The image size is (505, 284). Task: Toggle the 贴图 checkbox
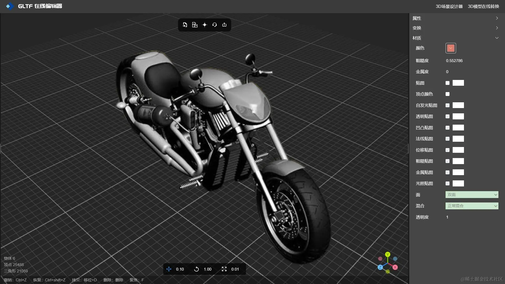point(447,83)
